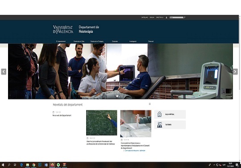241x168 pixels.
Task: Select the second carousel indicator dot
Action: click(119, 96)
